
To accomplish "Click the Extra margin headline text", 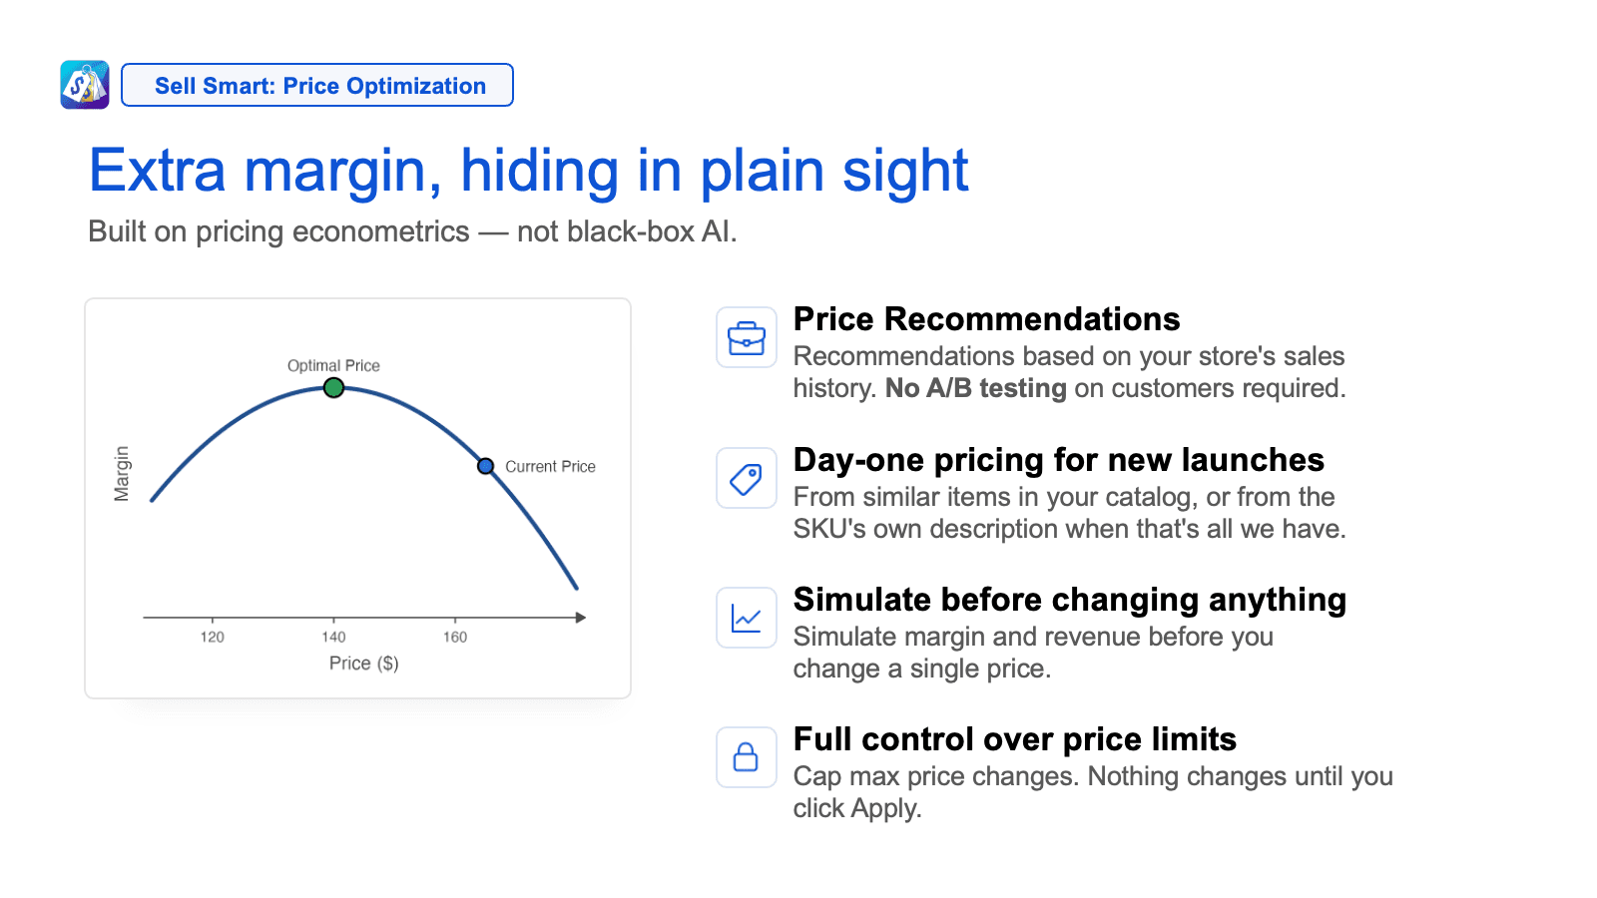I will (x=528, y=171).
